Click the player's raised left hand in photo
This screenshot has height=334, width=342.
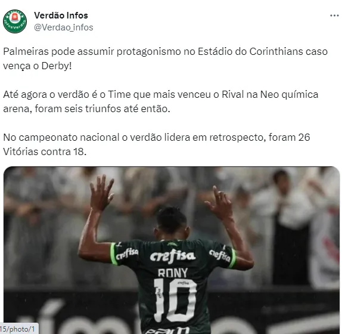(102, 193)
